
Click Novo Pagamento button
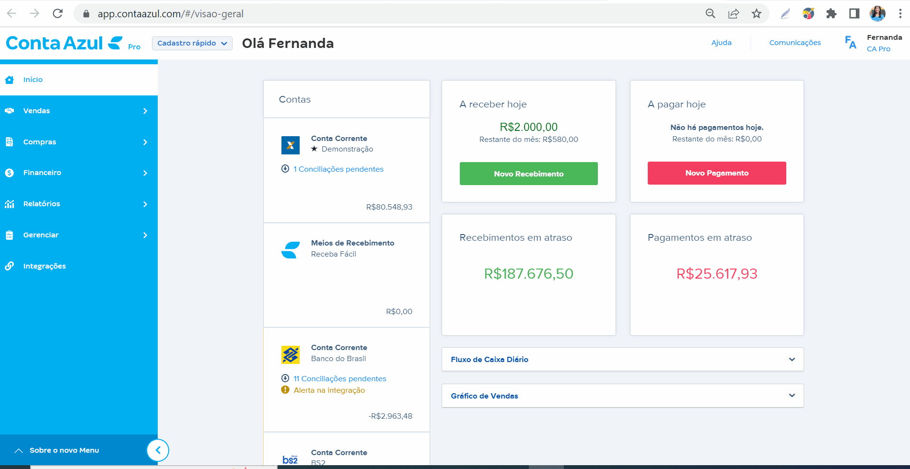click(x=717, y=173)
